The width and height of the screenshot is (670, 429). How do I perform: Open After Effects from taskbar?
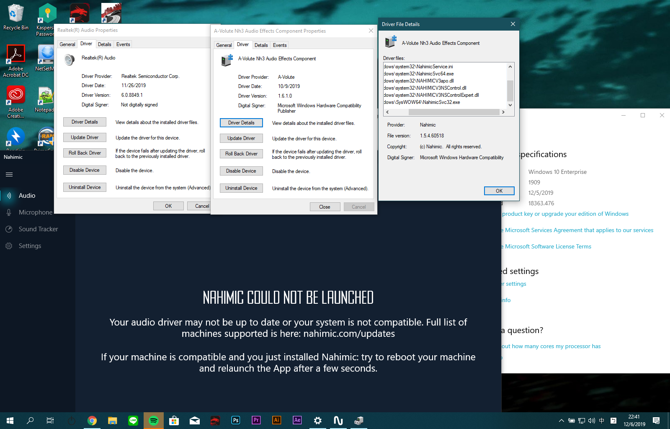coord(297,420)
